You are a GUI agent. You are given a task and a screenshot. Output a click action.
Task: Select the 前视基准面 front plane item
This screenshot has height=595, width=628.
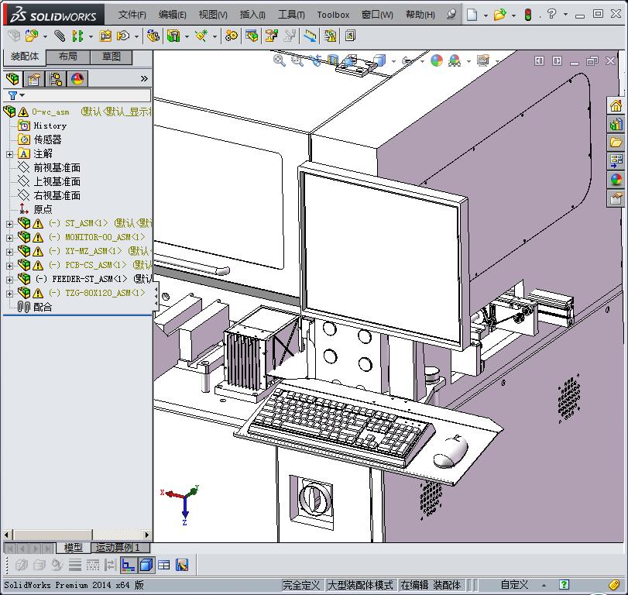(57, 167)
